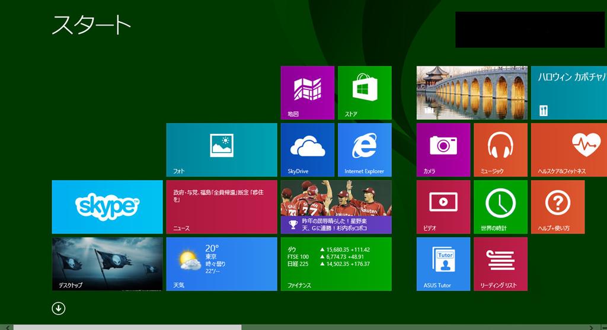Image resolution: width=607 pixels, height=330 pixels.
Task: Open the Camera (カメラ) tile
Action: coord(443,150)
